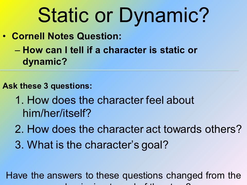Click question 3 What is the character's goal
Screen dimensions: 247x185
pos(92,145)
